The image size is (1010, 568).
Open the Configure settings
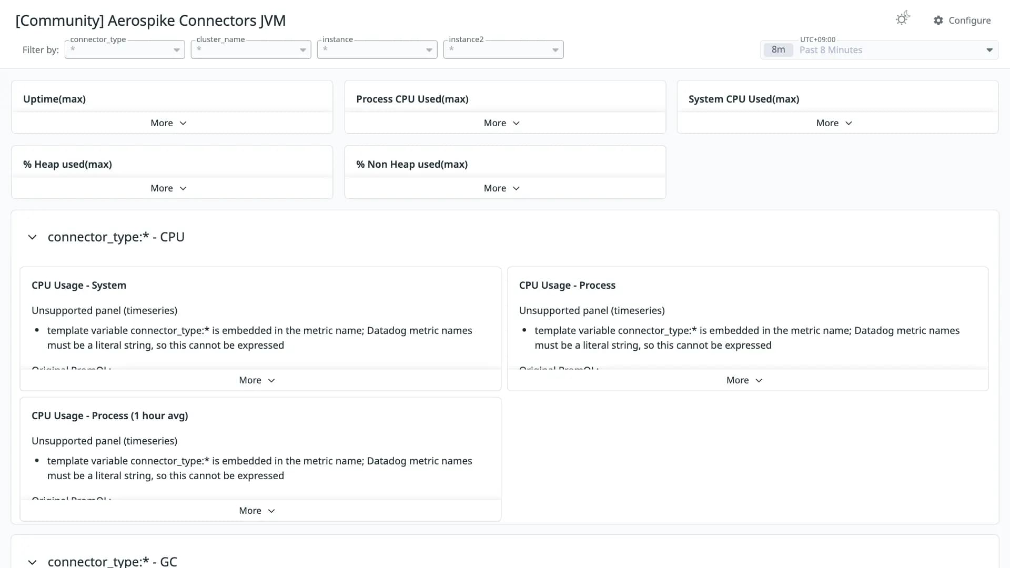962,21
